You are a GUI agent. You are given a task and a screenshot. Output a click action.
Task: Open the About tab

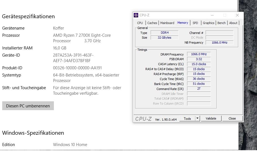[x=233, y=23]
